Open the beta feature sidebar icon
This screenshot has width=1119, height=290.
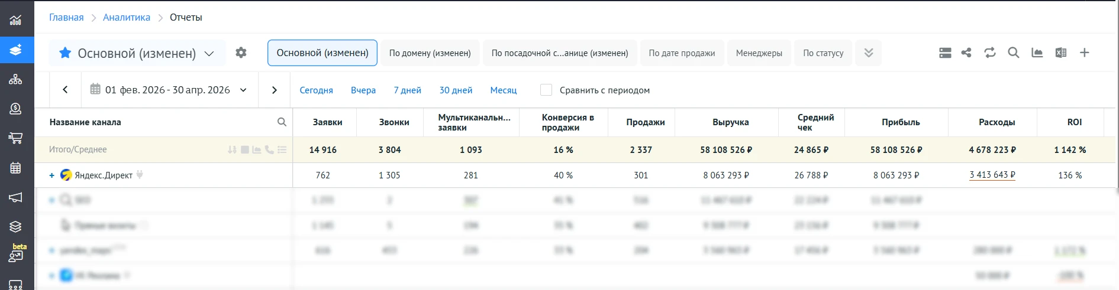16,255
